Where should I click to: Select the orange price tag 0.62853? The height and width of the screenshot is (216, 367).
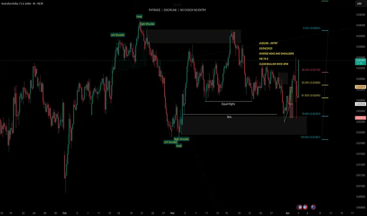(x=360, y=87)
